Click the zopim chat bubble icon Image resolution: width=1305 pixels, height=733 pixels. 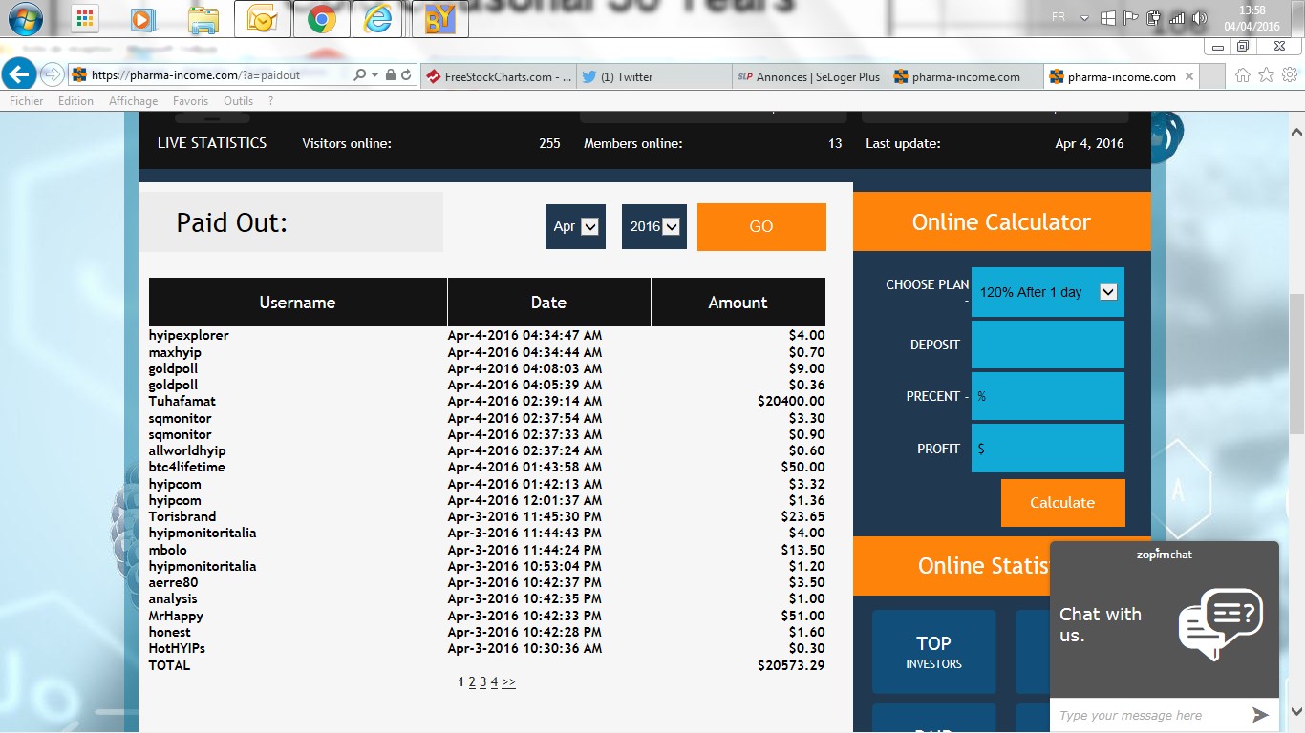click(1220, 622)
